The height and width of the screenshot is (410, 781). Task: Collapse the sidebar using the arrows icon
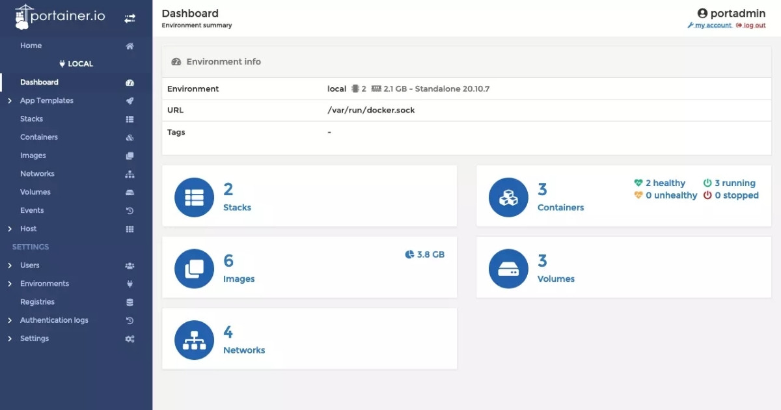click(x=130, y=18)
